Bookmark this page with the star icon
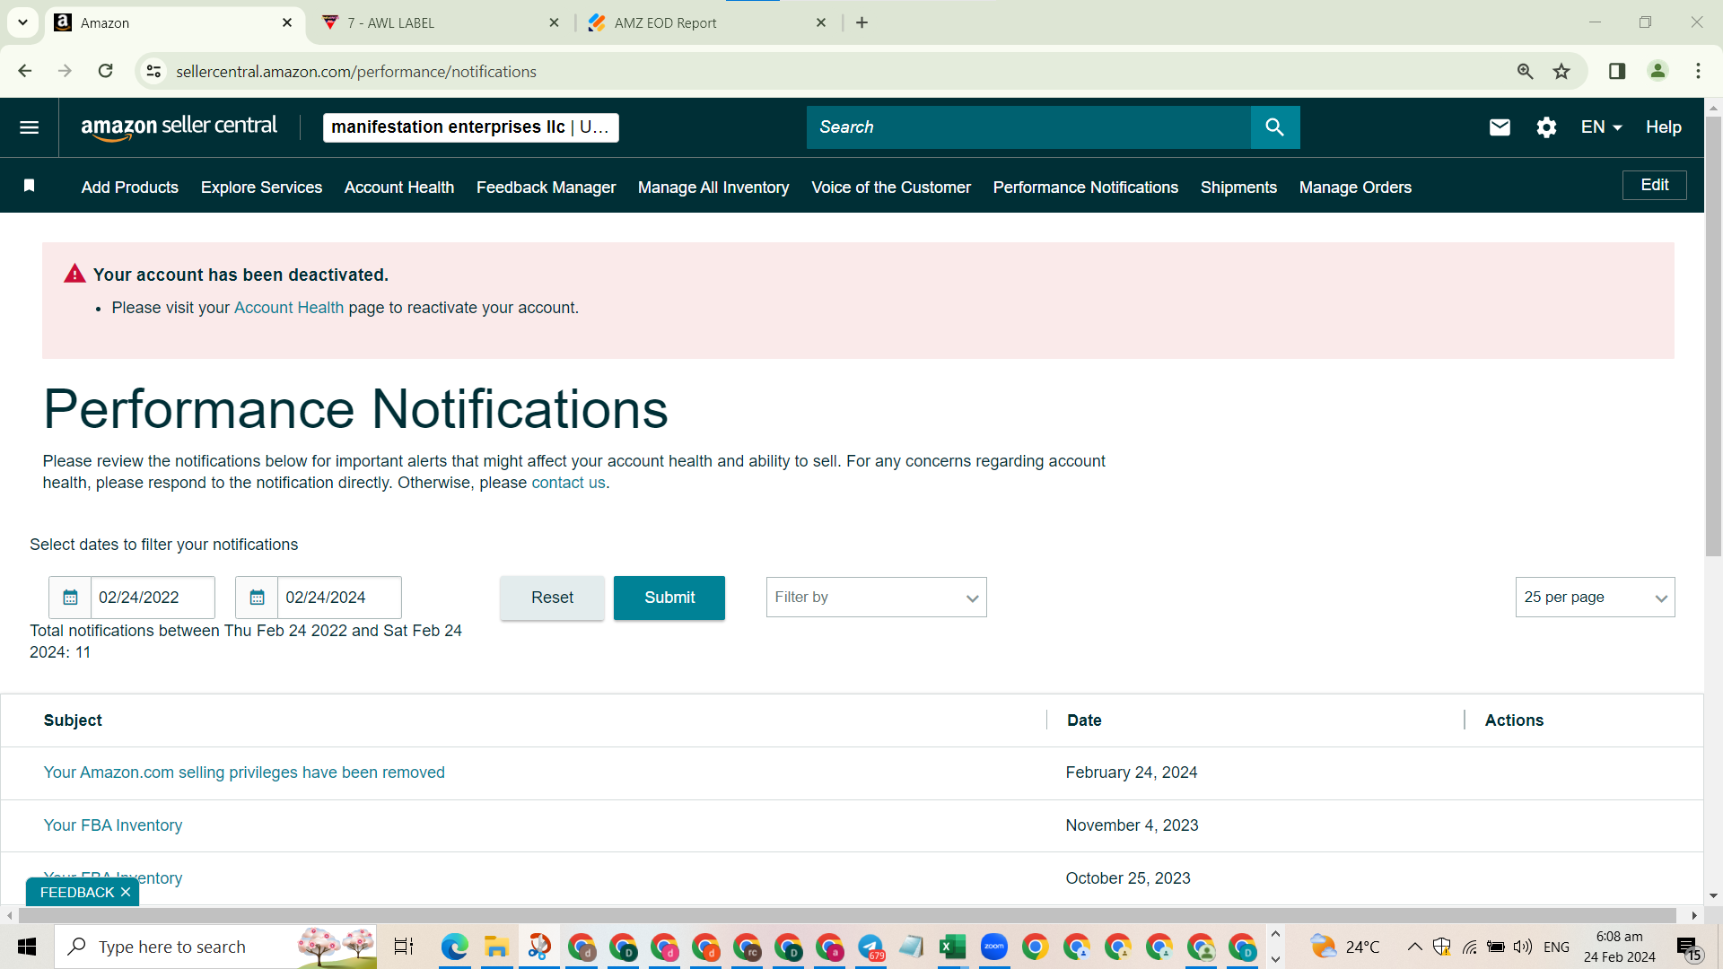Screen dimensions: 1723x969 [x=1561, y=71]
